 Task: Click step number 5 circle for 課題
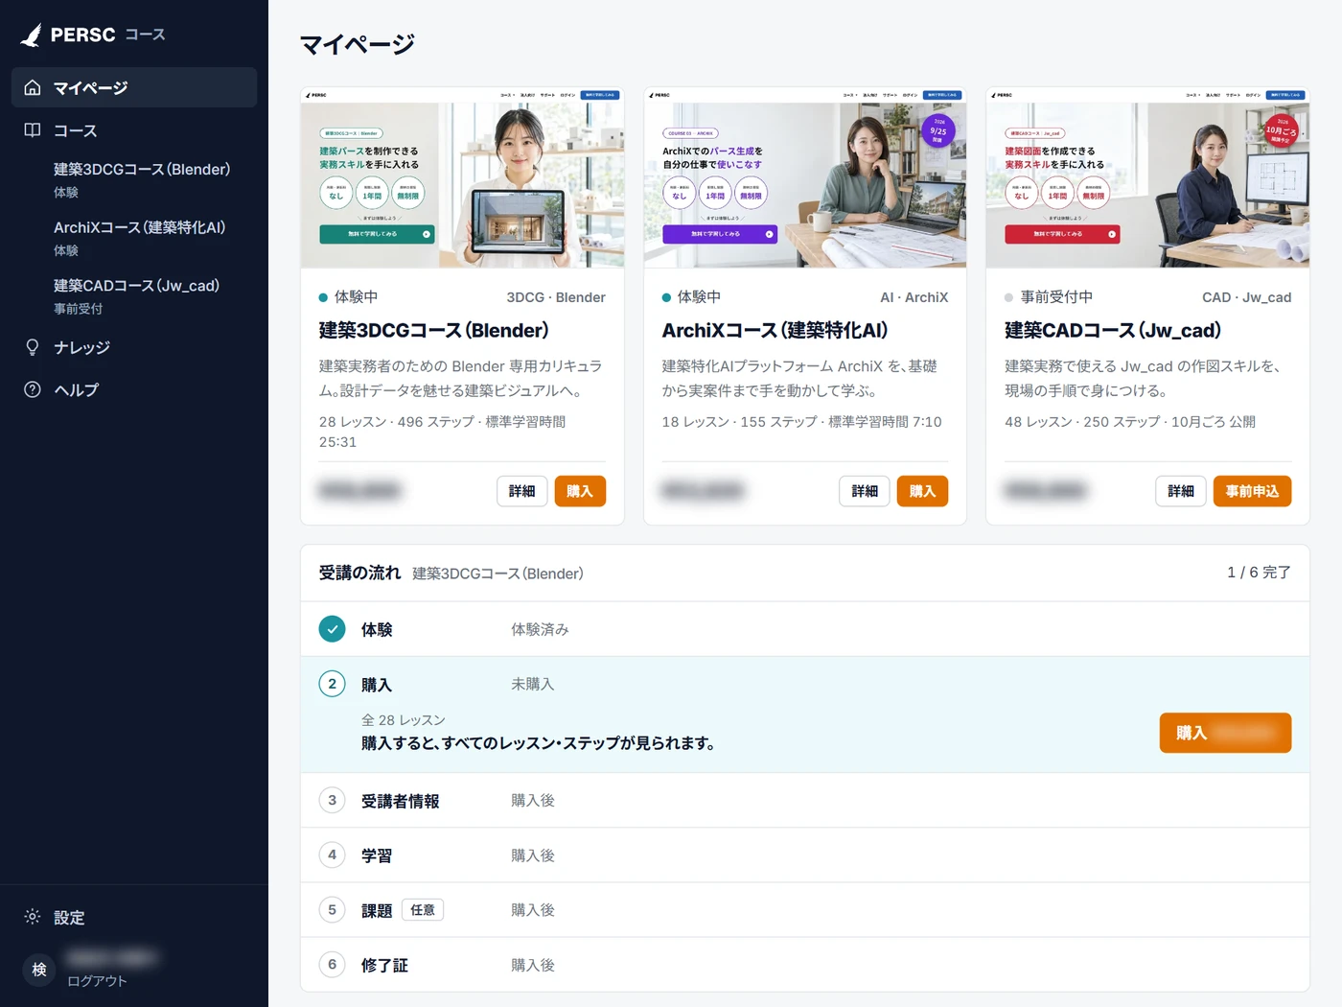pos(332,909)
